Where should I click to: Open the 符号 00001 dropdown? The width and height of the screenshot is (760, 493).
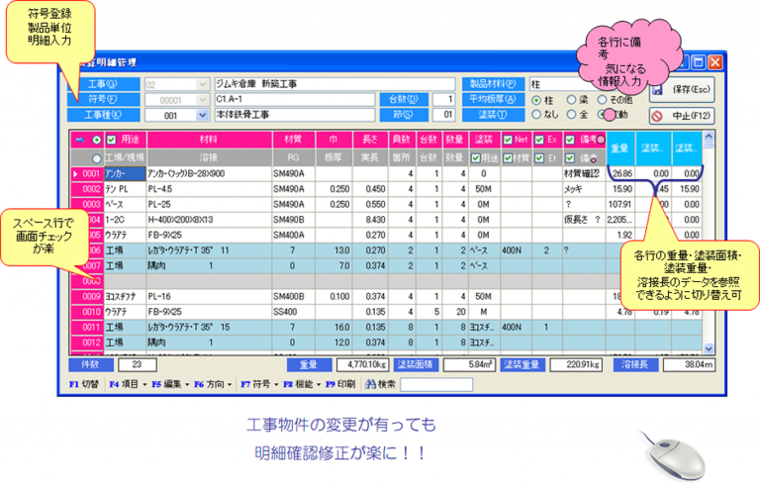(x=203, y=100)
